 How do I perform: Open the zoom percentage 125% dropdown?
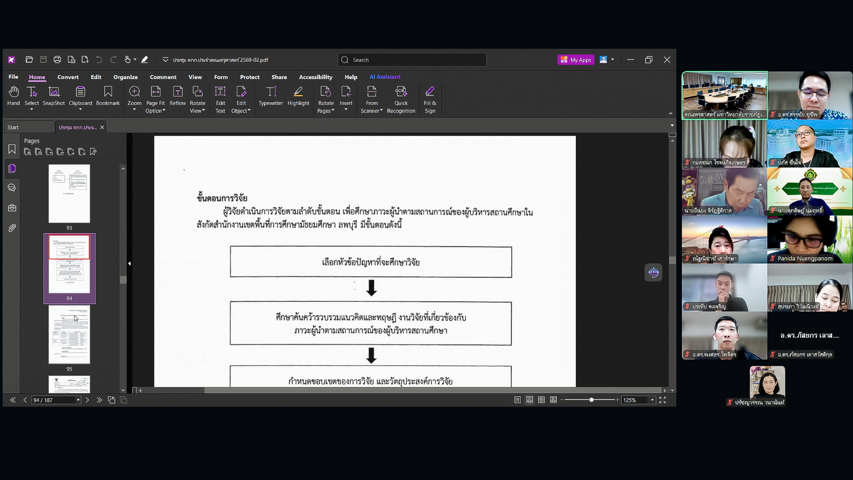(652, 400)
